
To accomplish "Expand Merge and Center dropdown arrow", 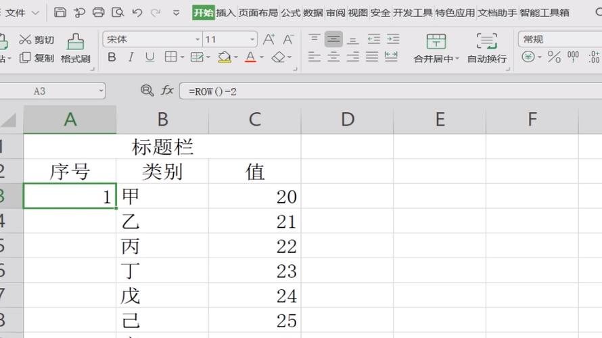I will [457, 59].
